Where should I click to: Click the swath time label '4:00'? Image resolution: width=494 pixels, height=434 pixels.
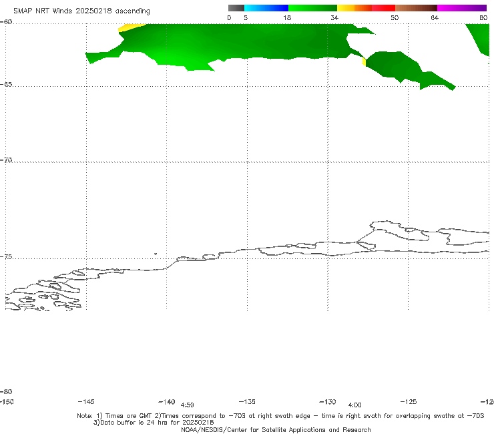click(x=354, y=405)
